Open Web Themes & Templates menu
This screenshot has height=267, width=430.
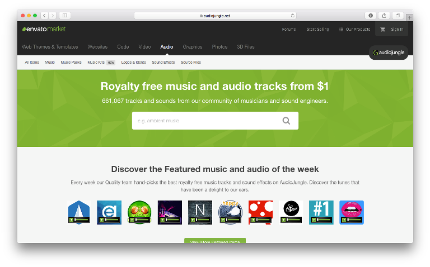(x=50, y=47)
